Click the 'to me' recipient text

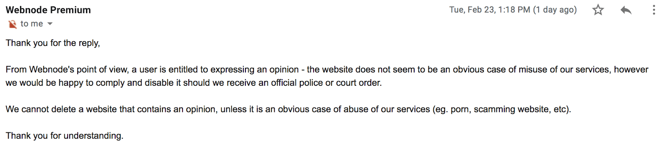click(x=32, y=24)
